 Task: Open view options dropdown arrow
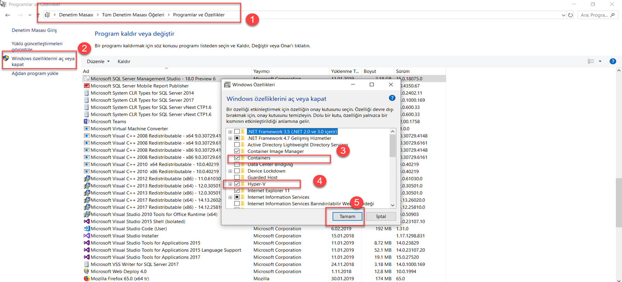[600, 61]
